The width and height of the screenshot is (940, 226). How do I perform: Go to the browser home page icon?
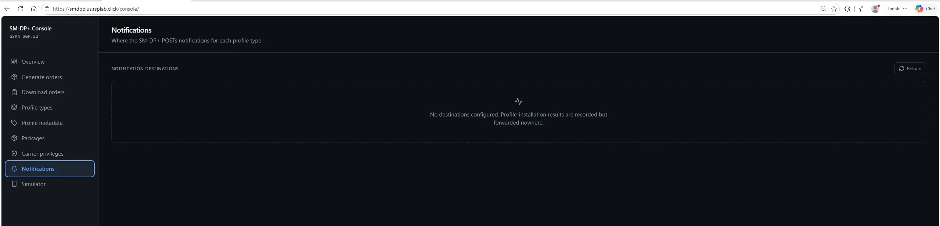(x=34, y=9)
